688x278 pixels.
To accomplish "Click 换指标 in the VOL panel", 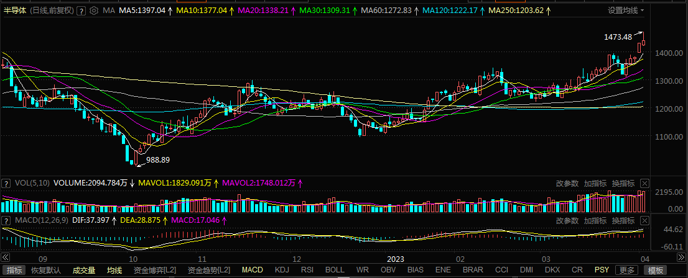I will point(623,184).
